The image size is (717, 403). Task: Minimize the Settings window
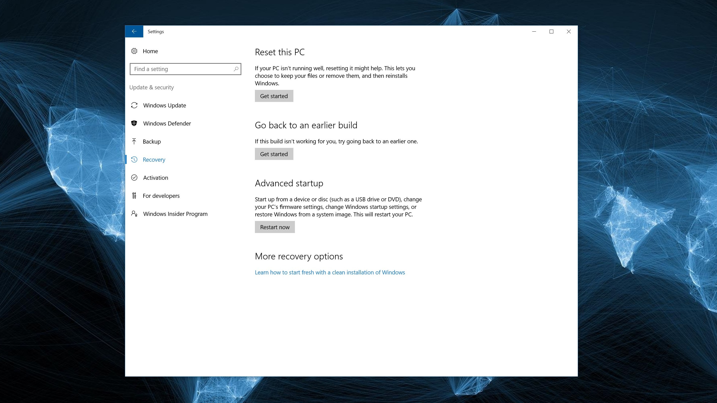coord(534,31)
